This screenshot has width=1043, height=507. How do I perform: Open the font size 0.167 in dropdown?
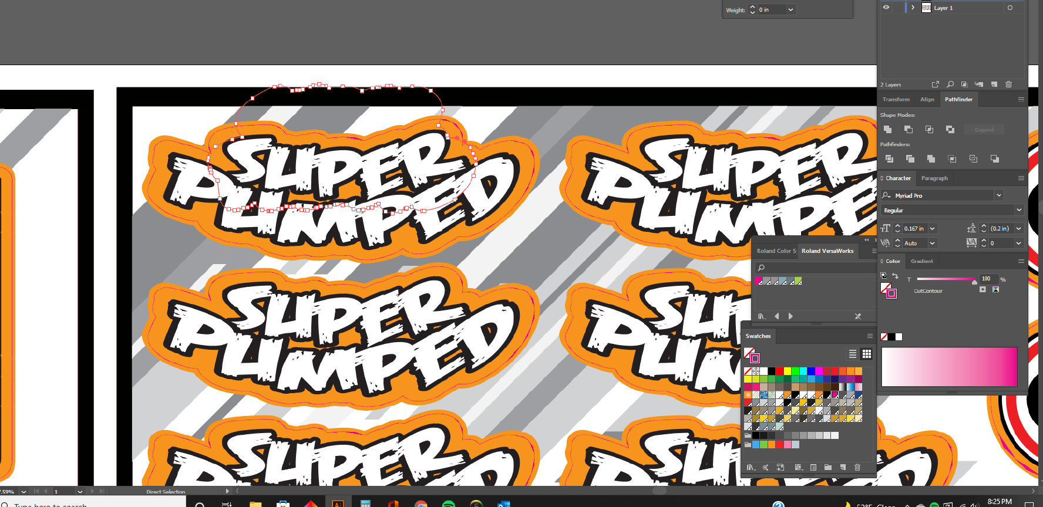pos(933,229)
